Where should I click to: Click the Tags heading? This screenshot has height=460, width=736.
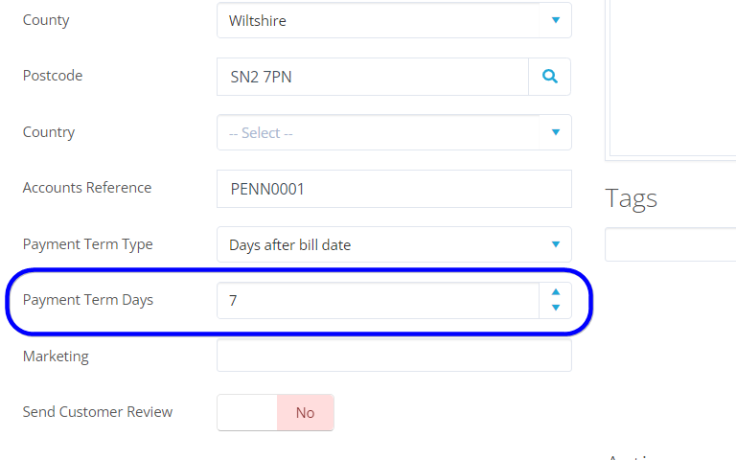pyautogui.click(x=632, y=198)
